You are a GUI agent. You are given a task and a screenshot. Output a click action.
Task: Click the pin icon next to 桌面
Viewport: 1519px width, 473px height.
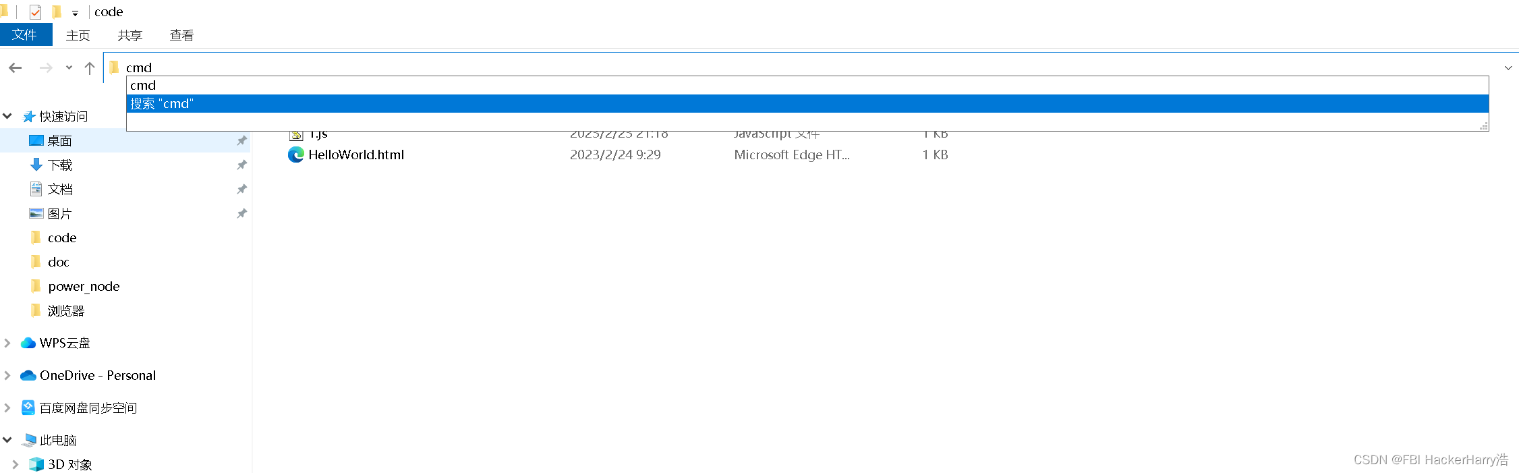(241, 140)
